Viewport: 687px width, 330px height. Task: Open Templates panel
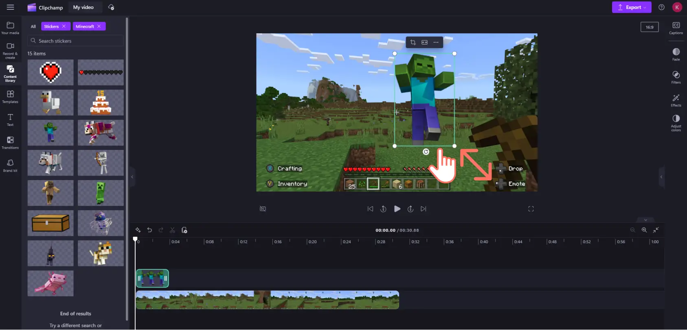[10, 97]
